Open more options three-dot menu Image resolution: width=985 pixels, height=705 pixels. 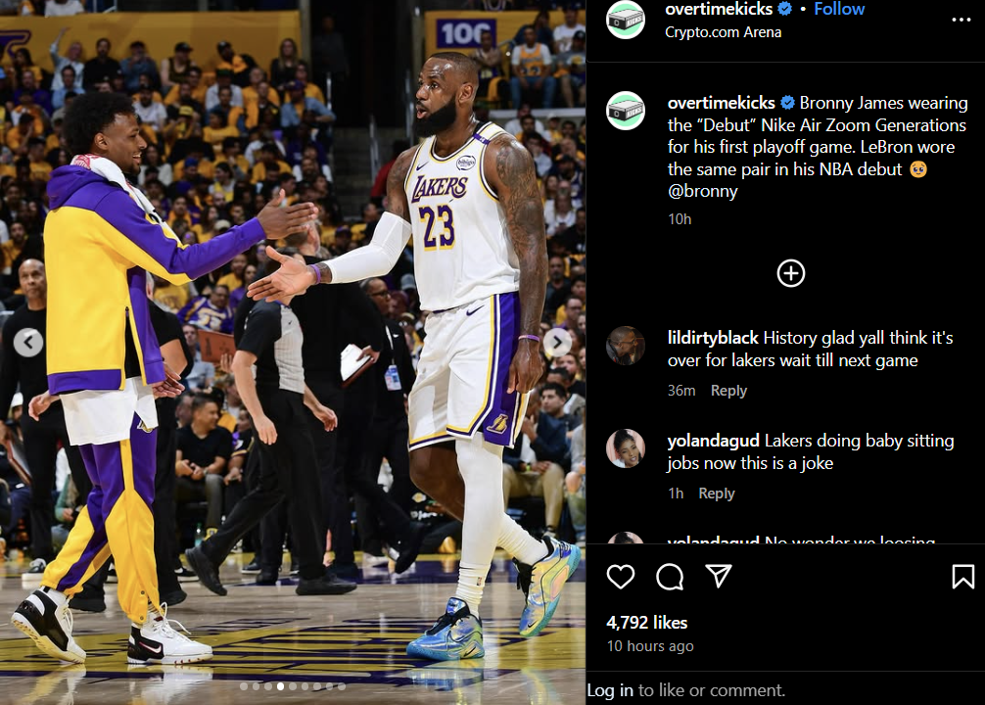coord(962,20)
